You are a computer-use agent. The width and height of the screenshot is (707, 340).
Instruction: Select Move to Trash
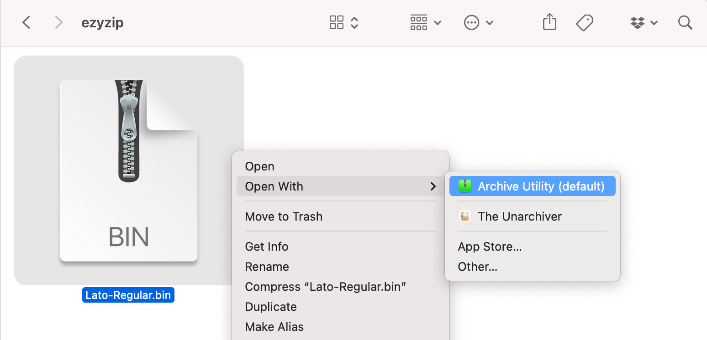[284, 216]
